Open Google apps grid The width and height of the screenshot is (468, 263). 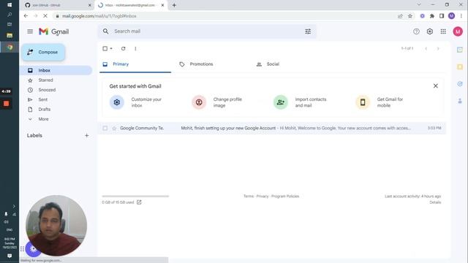pos(443,31)
